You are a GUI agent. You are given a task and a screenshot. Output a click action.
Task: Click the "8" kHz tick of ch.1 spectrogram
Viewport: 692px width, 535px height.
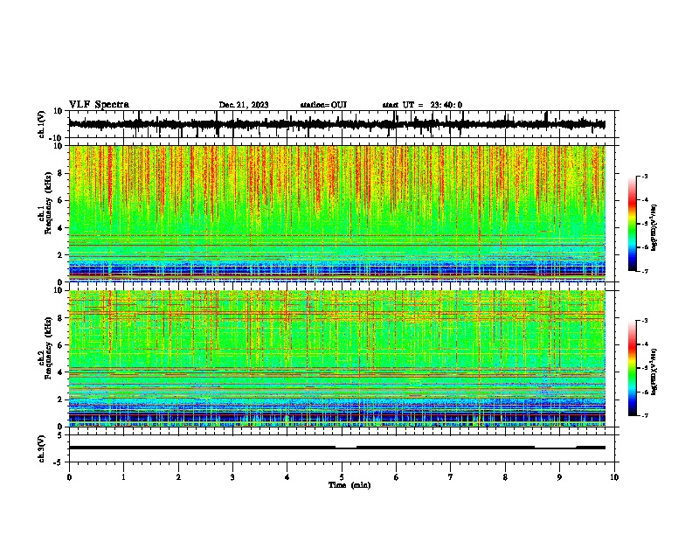click(60, 173)
